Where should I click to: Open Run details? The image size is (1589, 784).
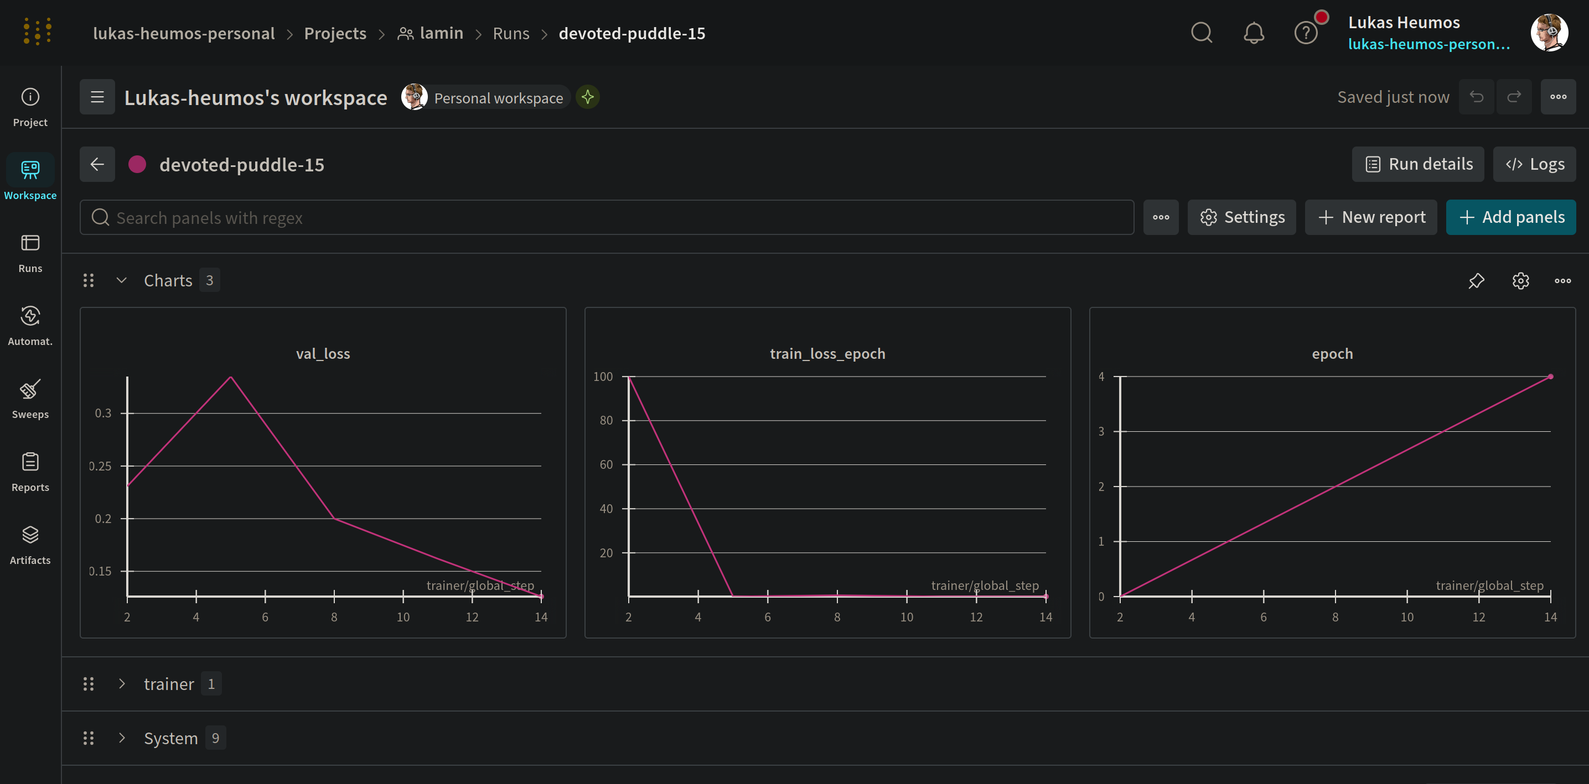1417,164
